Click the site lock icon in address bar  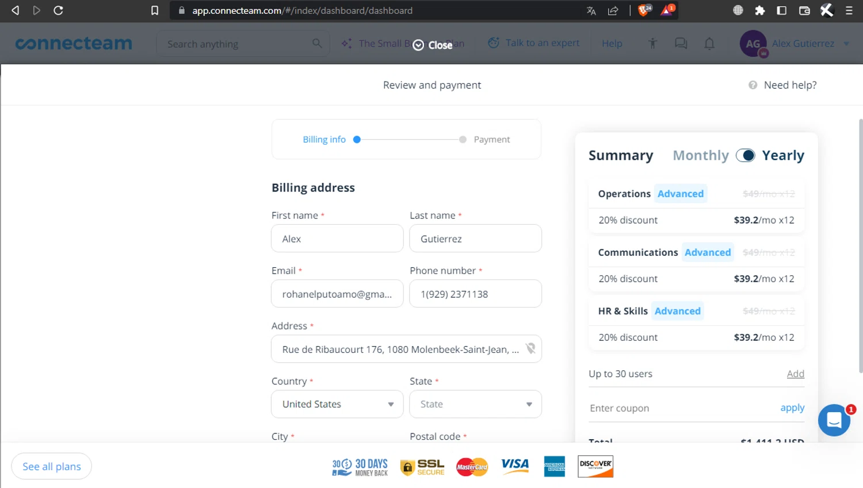(182, 10)
